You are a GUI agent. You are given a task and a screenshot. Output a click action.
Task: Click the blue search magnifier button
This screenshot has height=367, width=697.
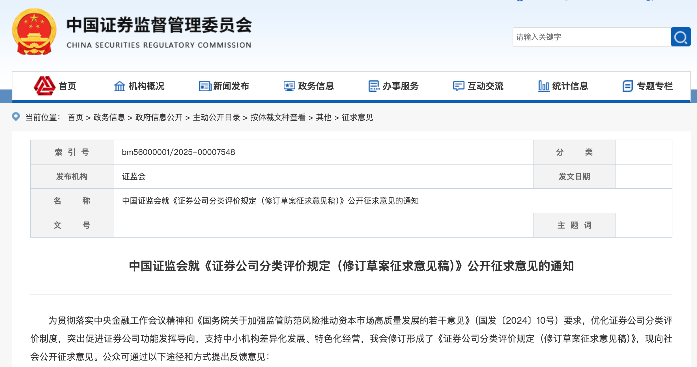click(680, 37)
